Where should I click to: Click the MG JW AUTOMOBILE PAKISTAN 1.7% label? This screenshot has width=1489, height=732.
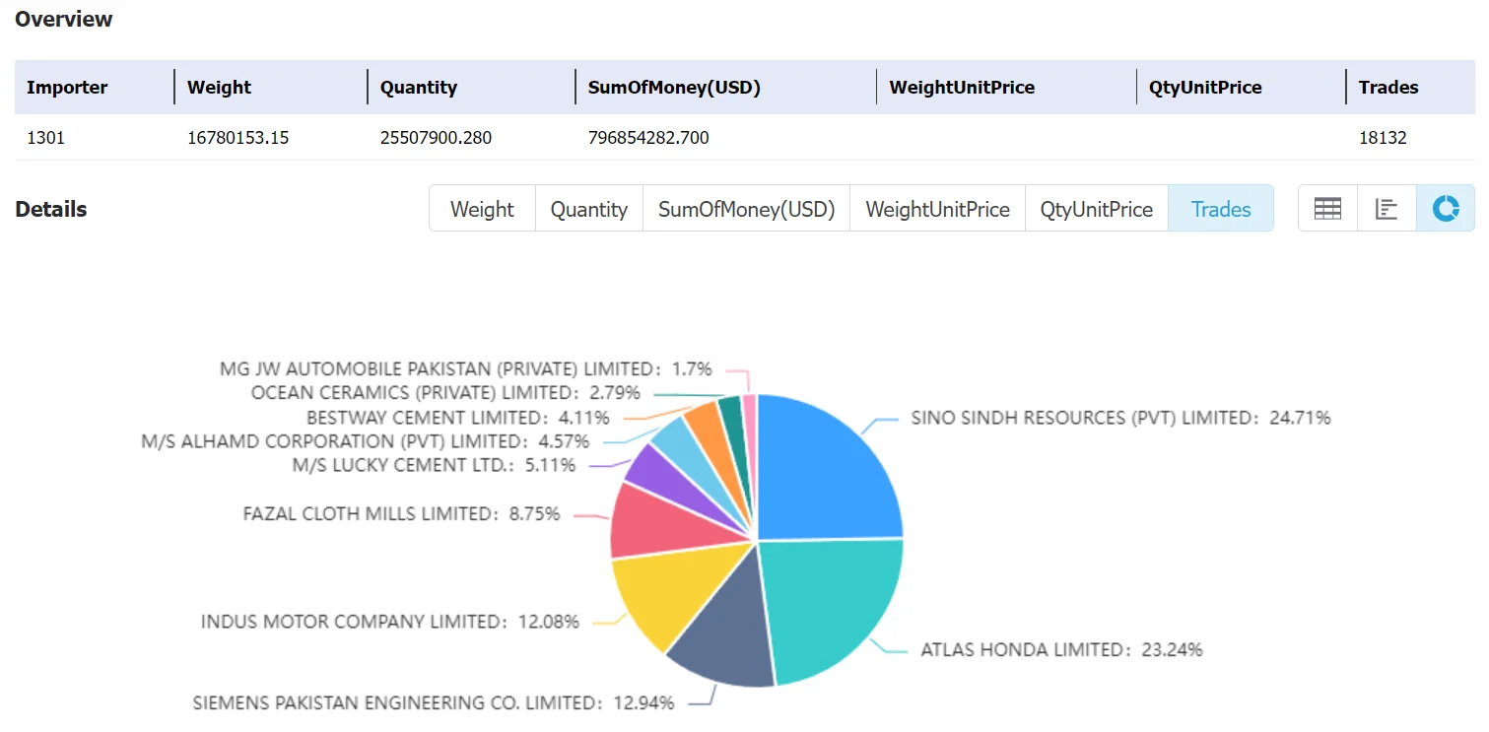click(x=465, y=369)
